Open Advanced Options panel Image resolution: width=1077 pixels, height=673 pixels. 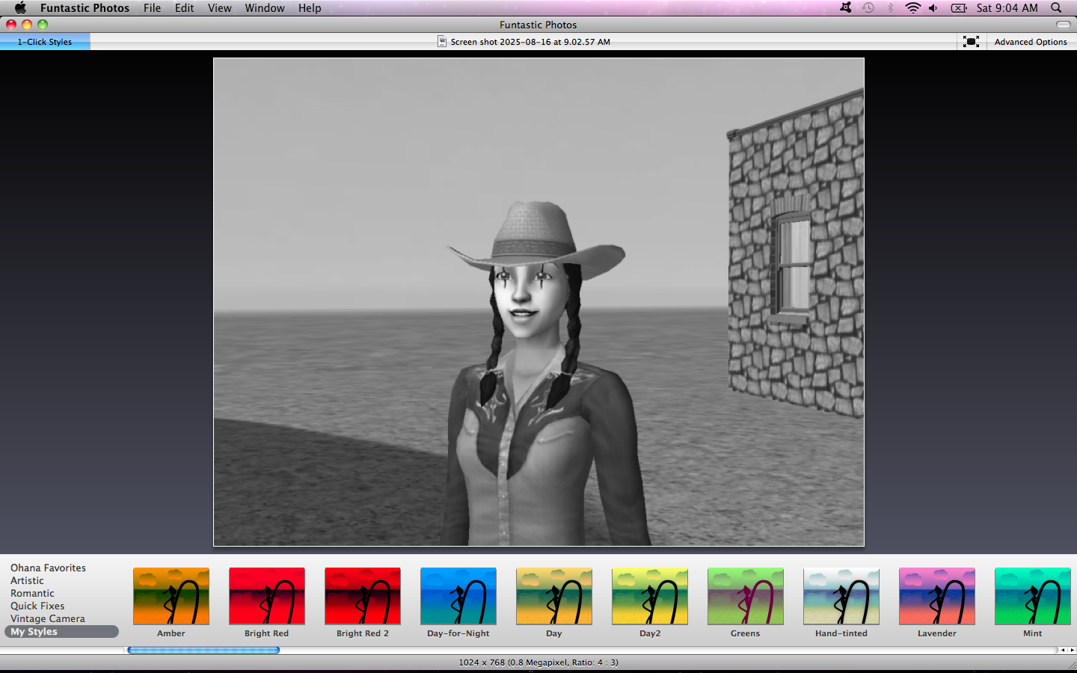click(x=1031, y=42)
